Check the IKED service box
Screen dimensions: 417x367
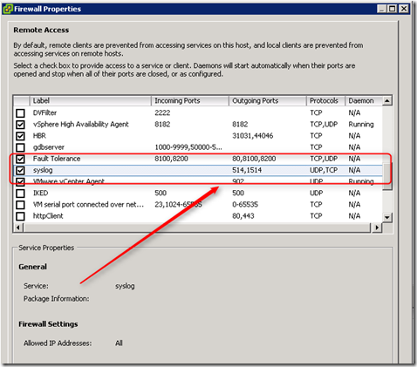[x=20, y=194]
